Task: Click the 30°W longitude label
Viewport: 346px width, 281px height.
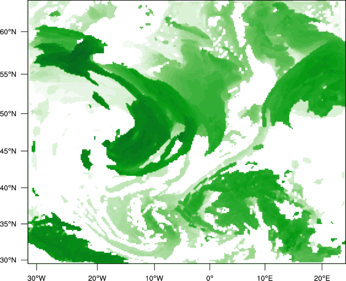Action: [37, 278]
